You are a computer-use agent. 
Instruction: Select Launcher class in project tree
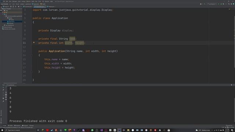[x=10, y=23]
